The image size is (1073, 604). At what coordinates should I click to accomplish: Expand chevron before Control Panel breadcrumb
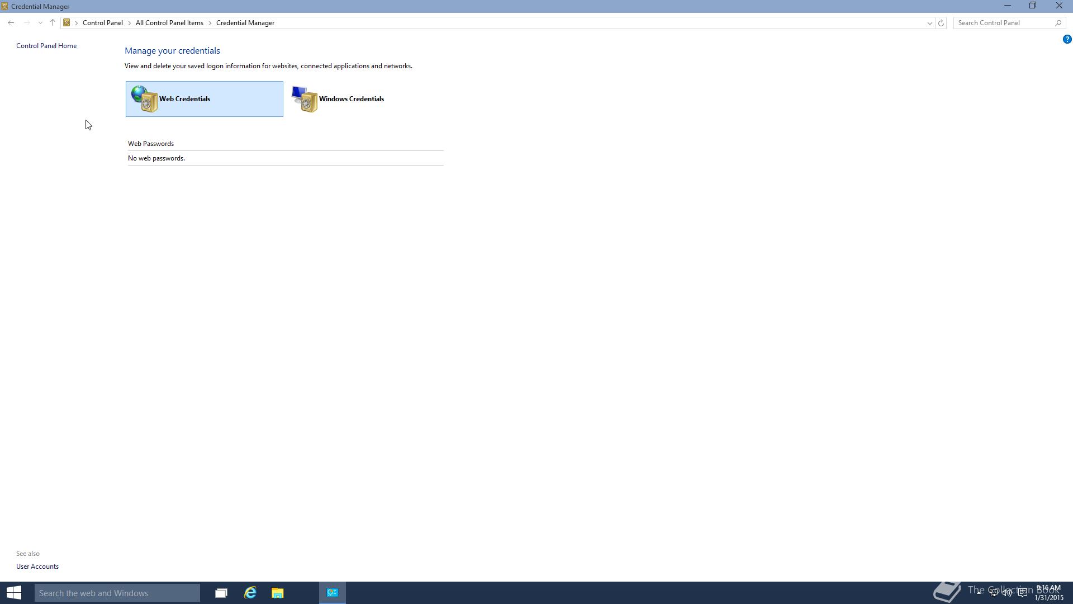[x=77, y=23]
